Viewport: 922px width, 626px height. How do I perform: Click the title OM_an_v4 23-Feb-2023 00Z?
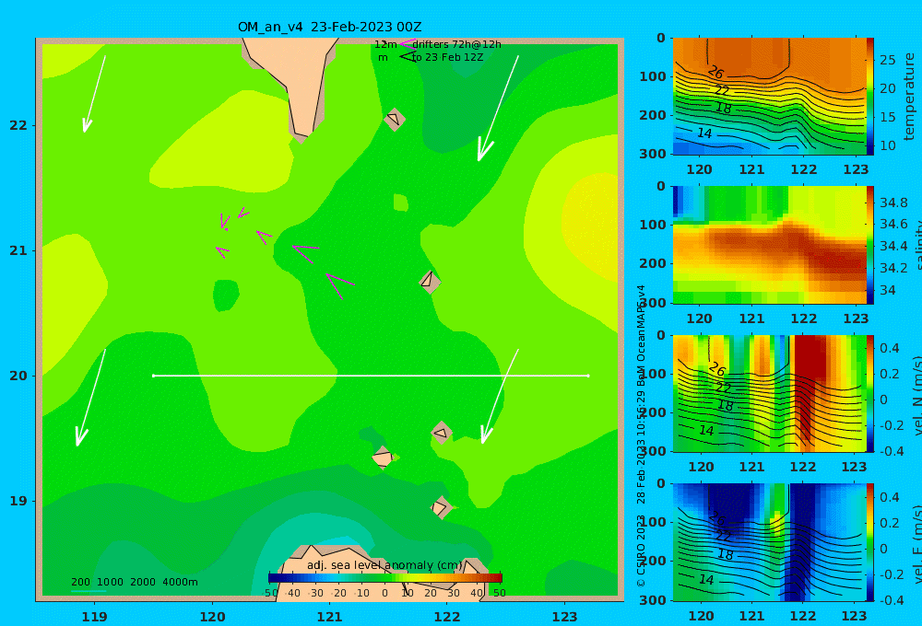coord(329,27)
